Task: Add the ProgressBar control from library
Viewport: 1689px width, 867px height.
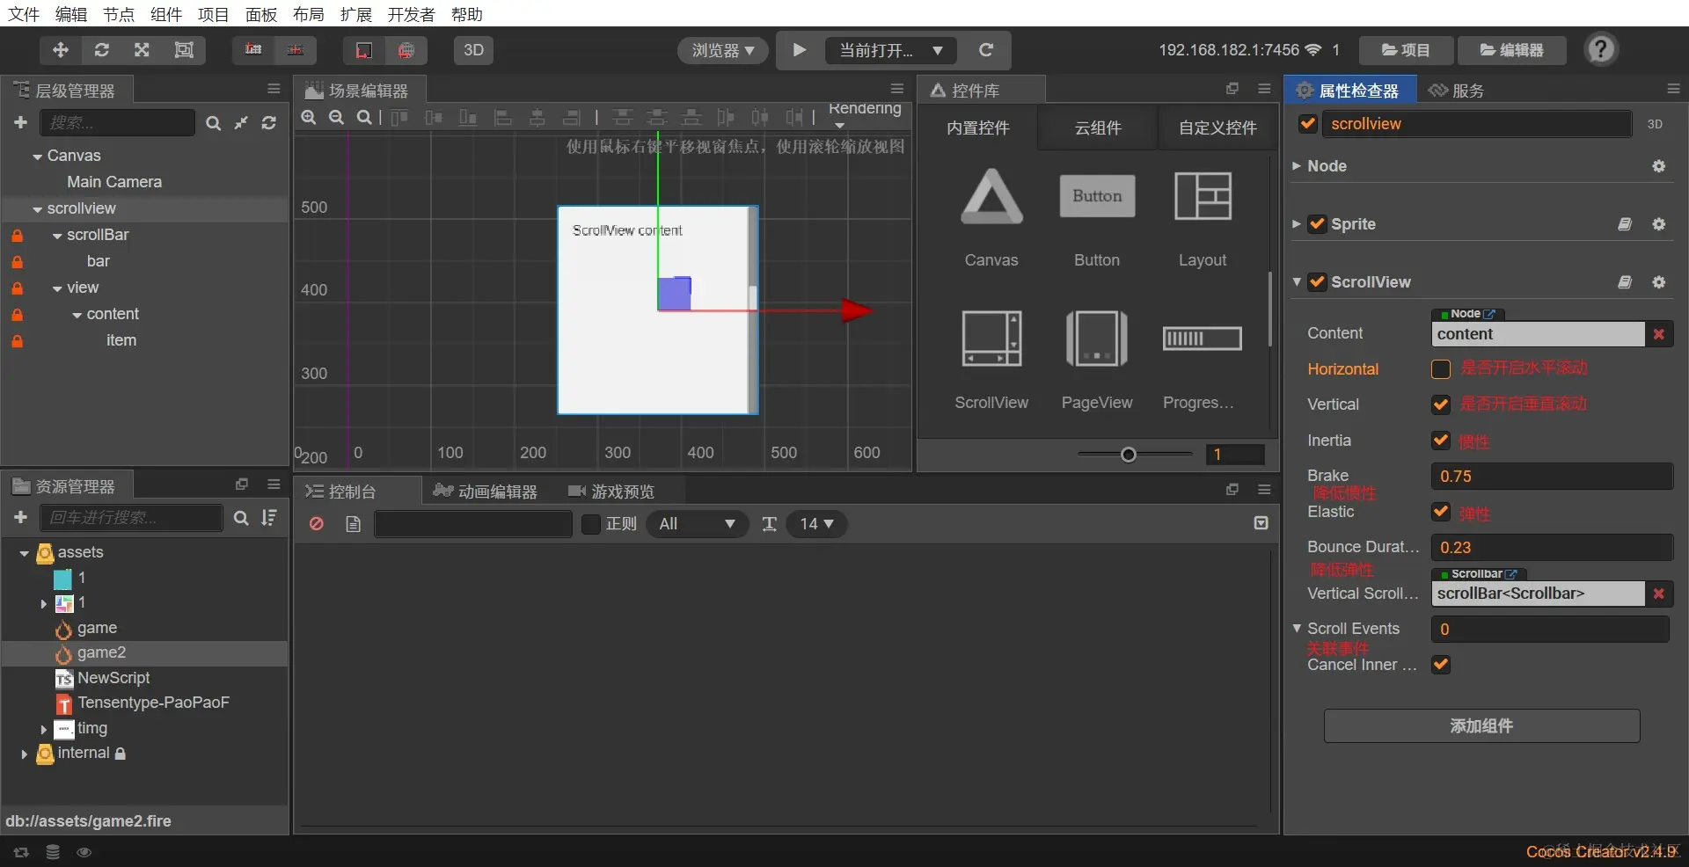Action: (1203, 360)
